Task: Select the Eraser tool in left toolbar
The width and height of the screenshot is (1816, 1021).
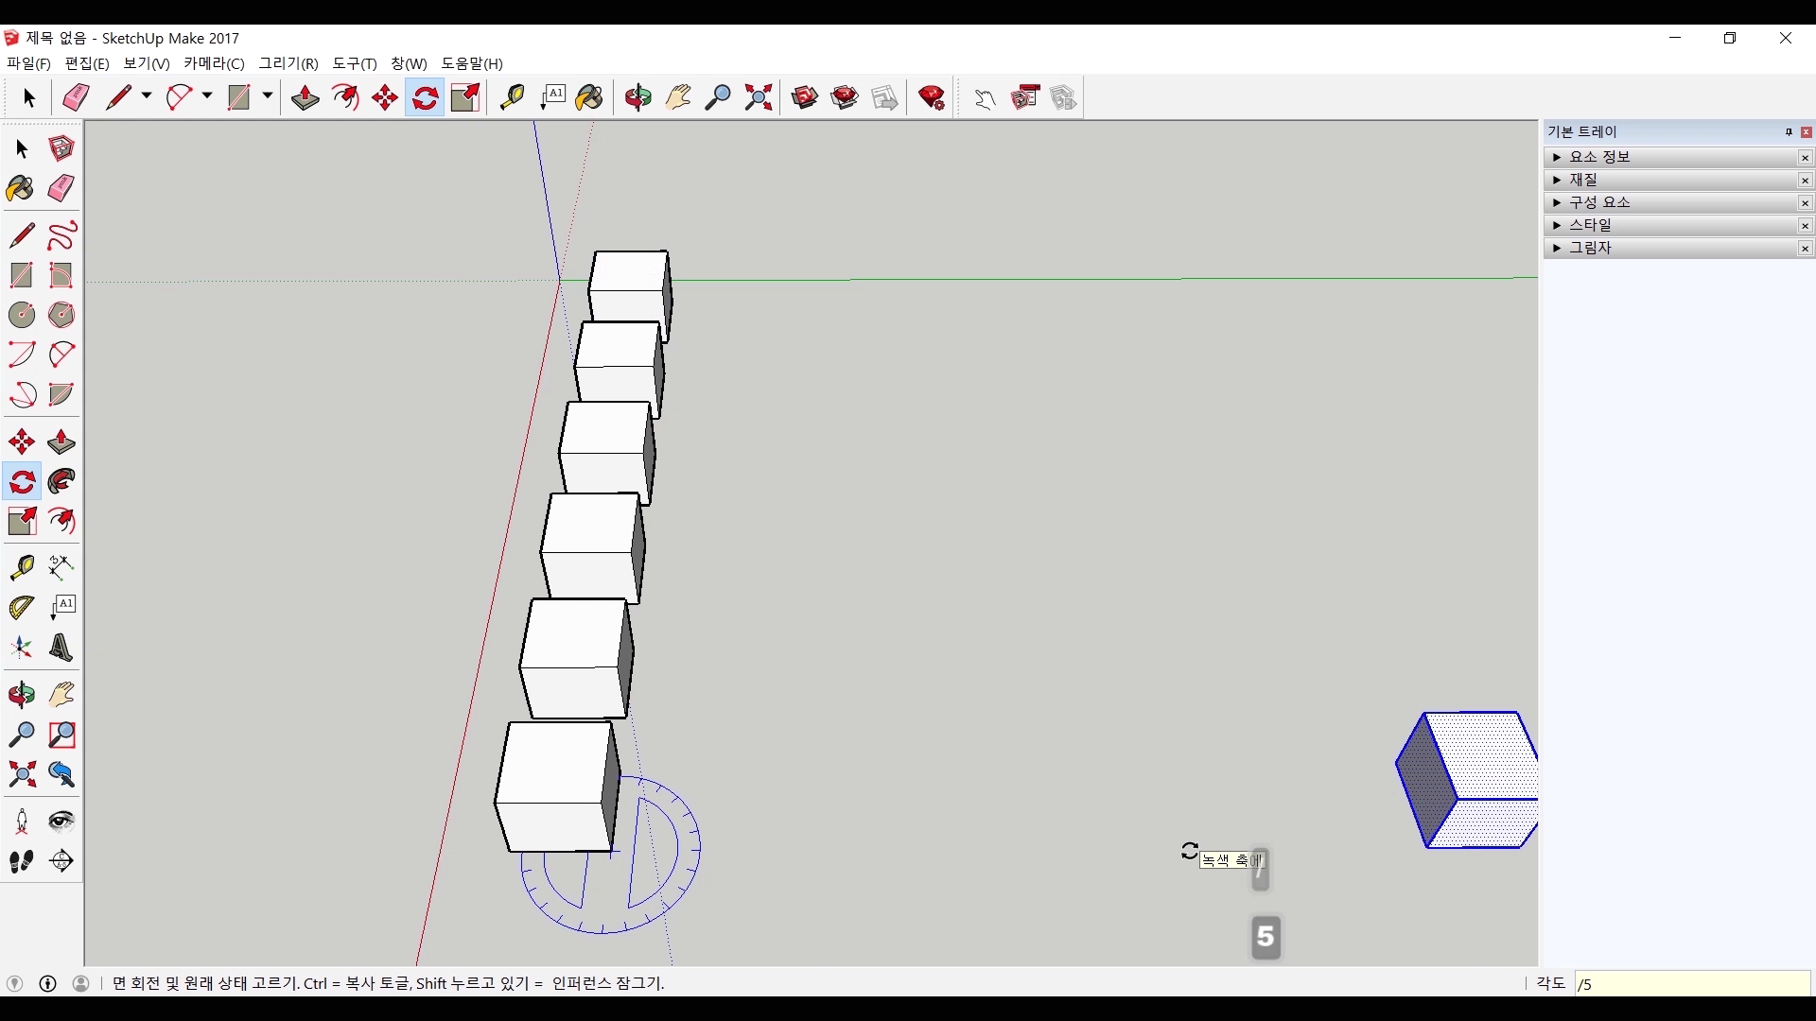Action: [x=61, y=188]
